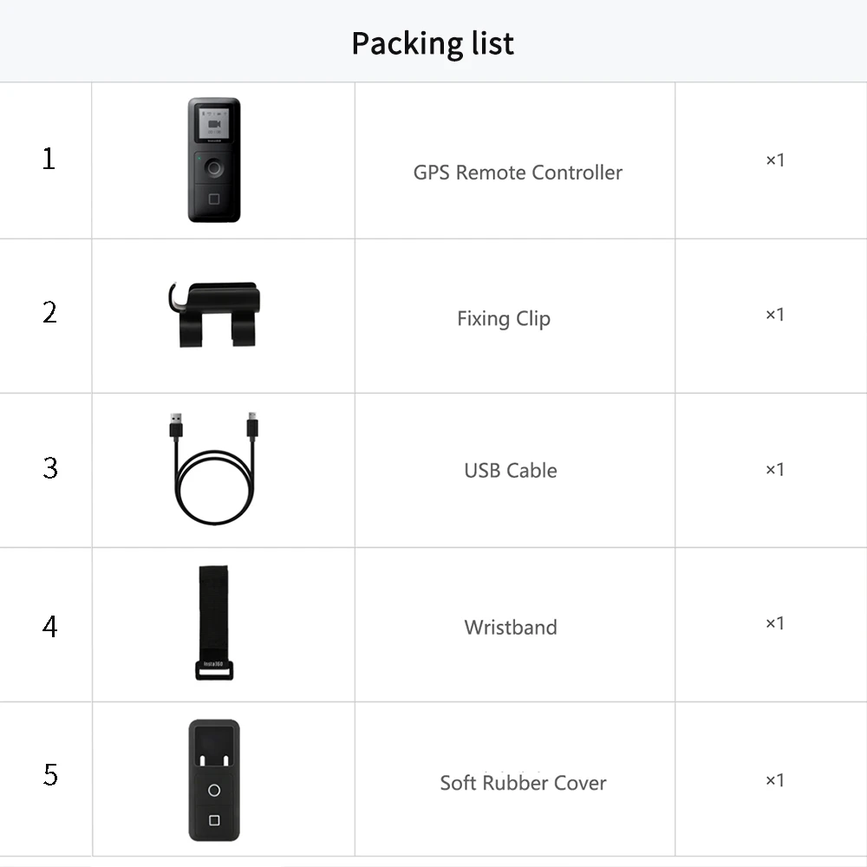Select the "USB Cable" text label
The image size is (867, 867).
511,471
